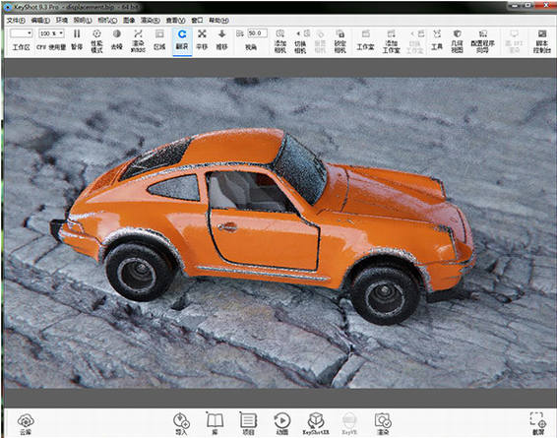Open the 库 (Library) panel
Screen dimensions: 557x438
[x=215, y=424]
